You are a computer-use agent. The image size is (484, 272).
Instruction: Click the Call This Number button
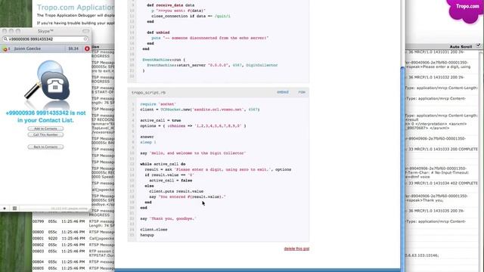point(45,134)
